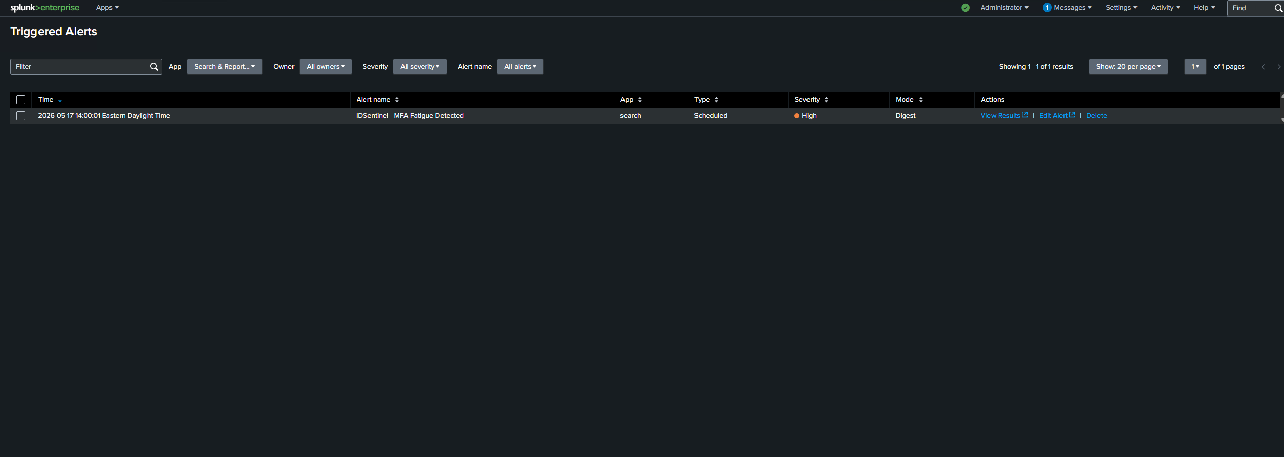Image resolution: width=1284 pixels, height=457 pixels.
Task: Sort by App column header
Action: [x=631, y=100]
